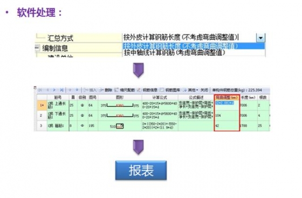The width and height of the screenshot is (302, 198).
Task: Expand the 其他 dropdown menu
Action: 190,90
